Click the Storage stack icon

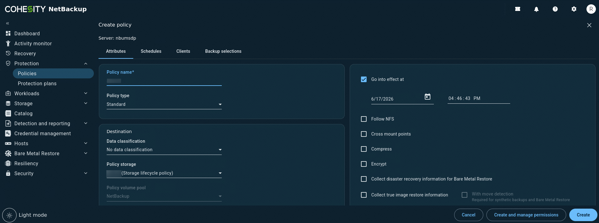click(x=8, y=103)
